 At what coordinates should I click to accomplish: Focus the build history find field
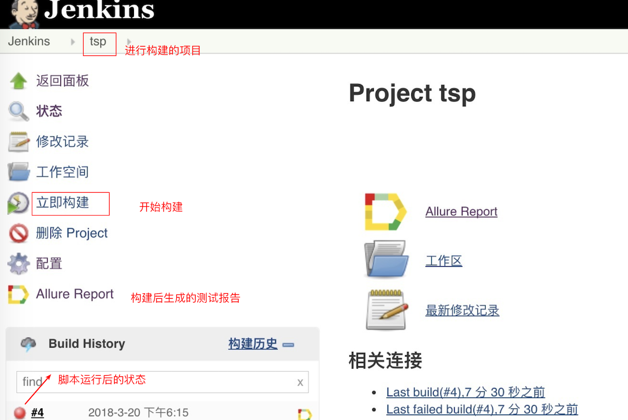tap(162, 382)
